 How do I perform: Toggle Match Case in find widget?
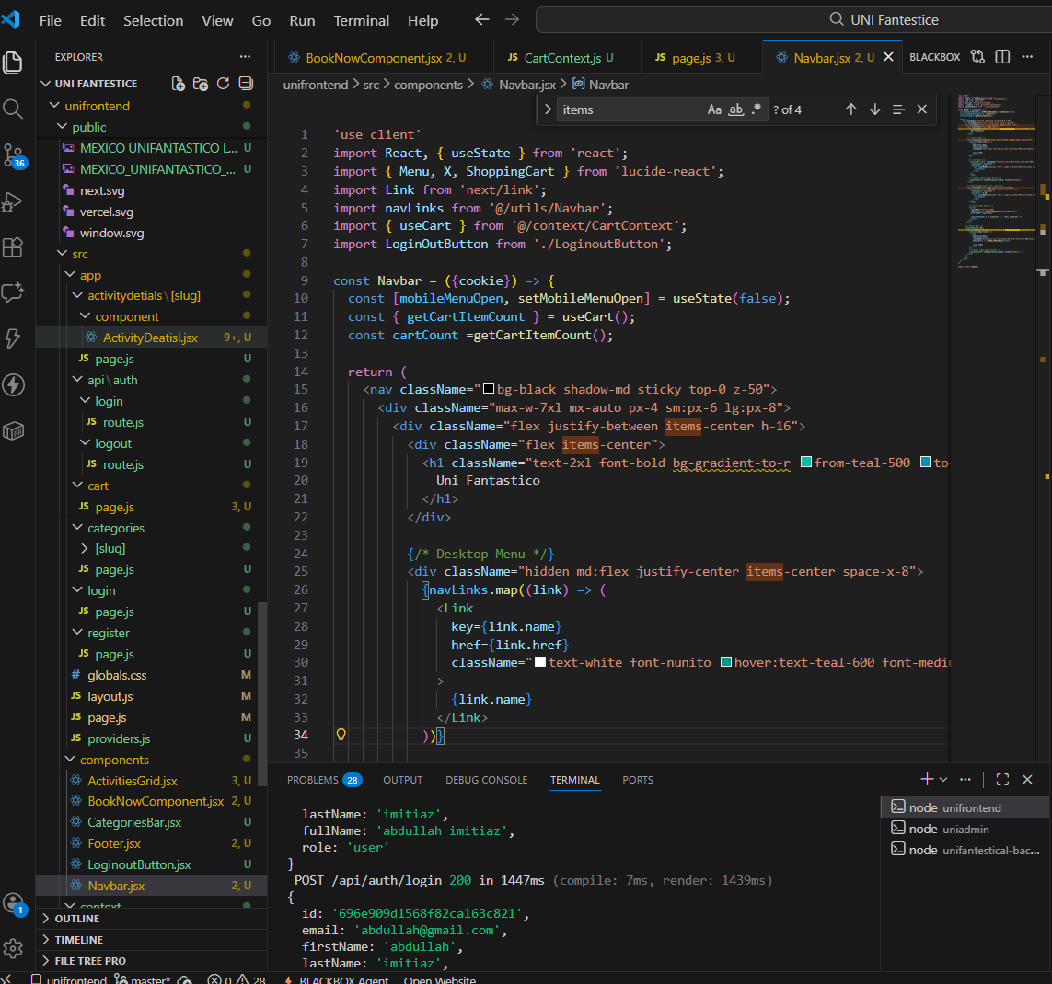point(714,109)
